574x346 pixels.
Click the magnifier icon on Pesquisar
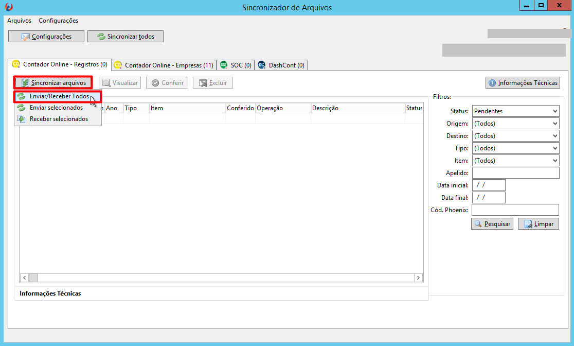[478, 223]
